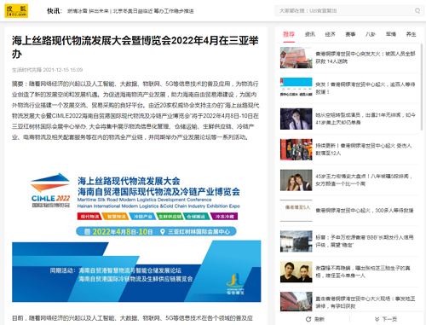Click the 王力宏情史 story thumbnail
Viewport: 426px width, 325px height.
click(x=296, y=180)
